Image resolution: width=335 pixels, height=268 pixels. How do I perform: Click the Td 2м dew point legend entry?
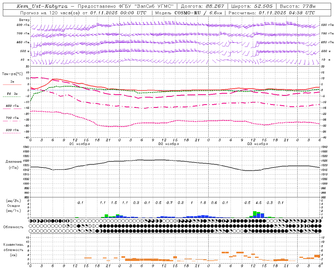[12, 94]
